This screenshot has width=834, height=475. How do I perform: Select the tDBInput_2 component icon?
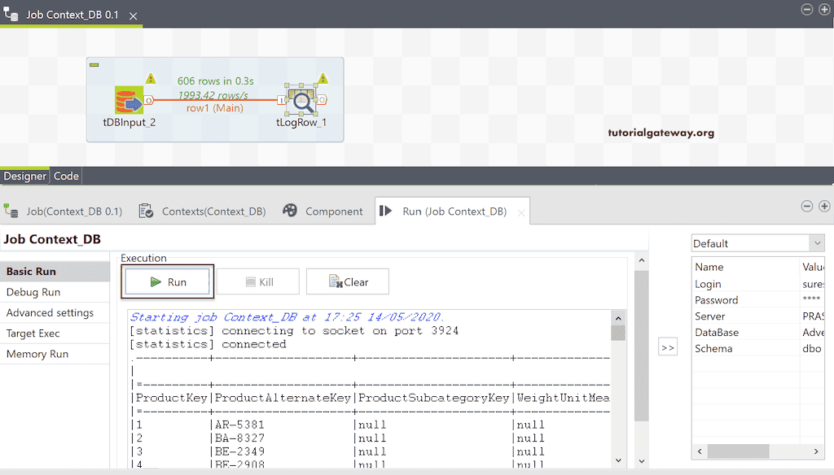point(129,100)
